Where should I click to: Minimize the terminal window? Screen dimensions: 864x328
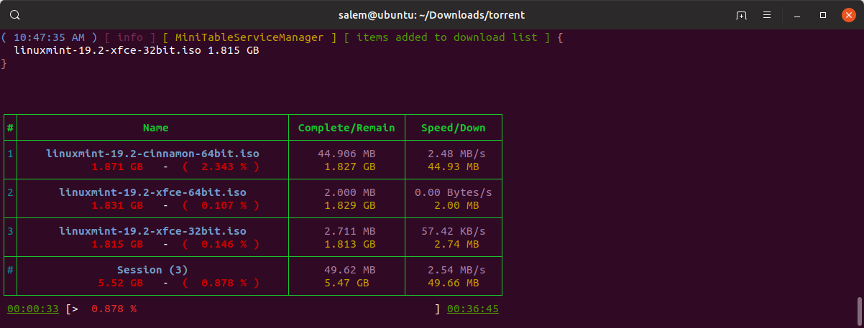click(797, 15)
